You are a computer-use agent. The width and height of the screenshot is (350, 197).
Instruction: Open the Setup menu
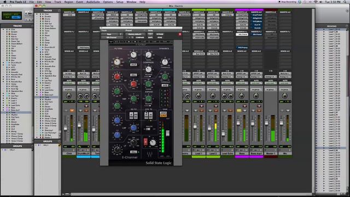[x=120, y=2]
